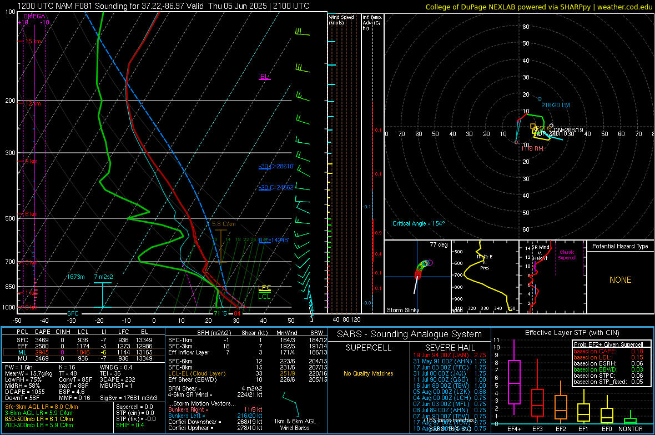Click the 'LCL-EL (Cloud Layer)' row
This screenshot has width=655, height=435.
[x=248, y=373]
